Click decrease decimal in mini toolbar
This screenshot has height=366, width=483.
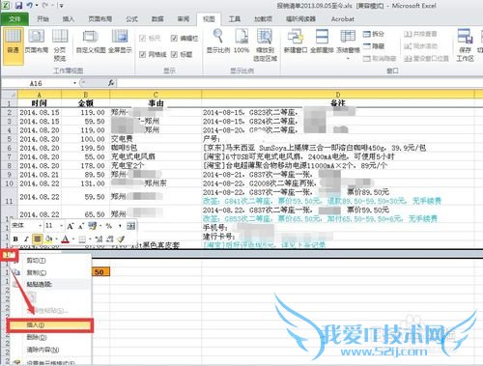110,239
